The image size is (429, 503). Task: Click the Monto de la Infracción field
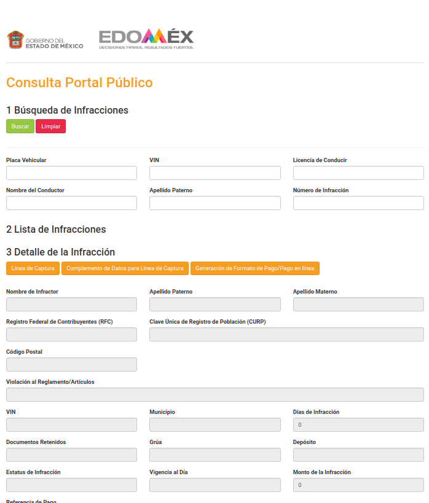click(x=358, y=485)
